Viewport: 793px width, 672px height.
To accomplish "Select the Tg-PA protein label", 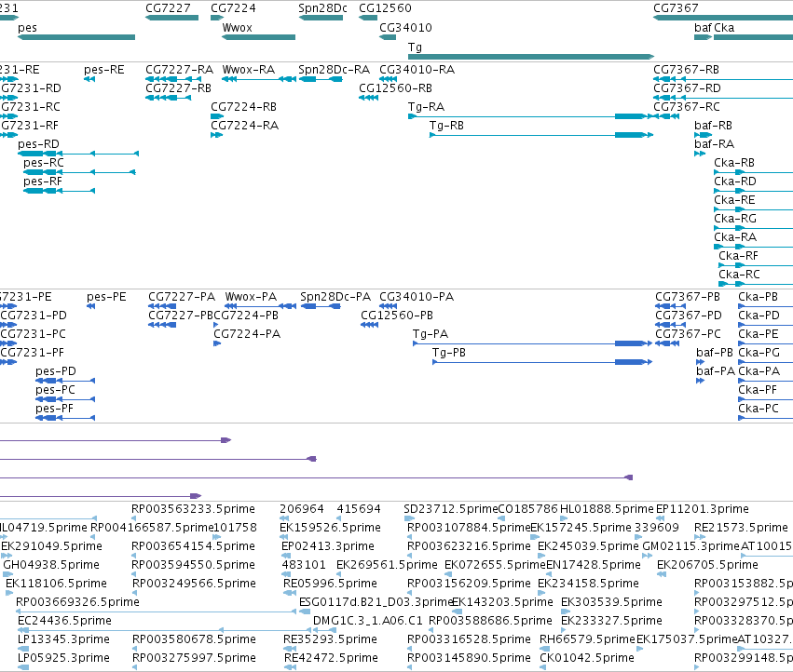I will click(x=431, y=334).
